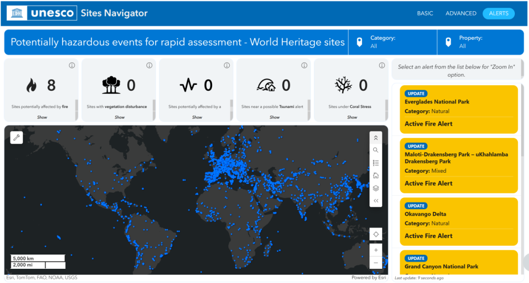Collapse map toolbar with double-up chevron
This screenshot has height=283, width=529.
(x=376, y=138)
